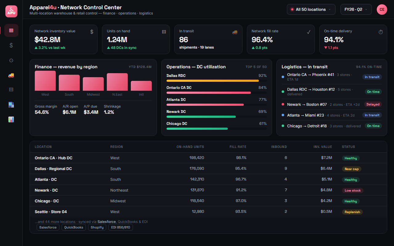Click the red status dot for Newark → Boston #07
The image size is (394, 246).
pos(283,104)
